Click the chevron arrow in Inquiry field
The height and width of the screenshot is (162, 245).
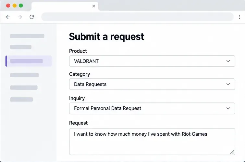pos(228,108)
